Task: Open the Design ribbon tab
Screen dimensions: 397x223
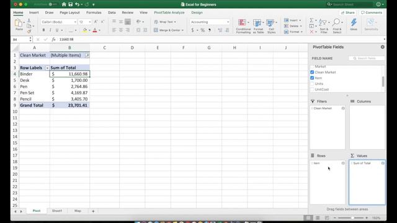Action: click(197, 12)
